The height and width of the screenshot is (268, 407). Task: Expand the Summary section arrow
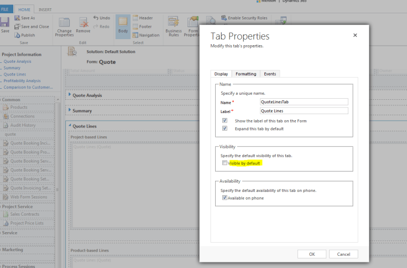point(70,110)
